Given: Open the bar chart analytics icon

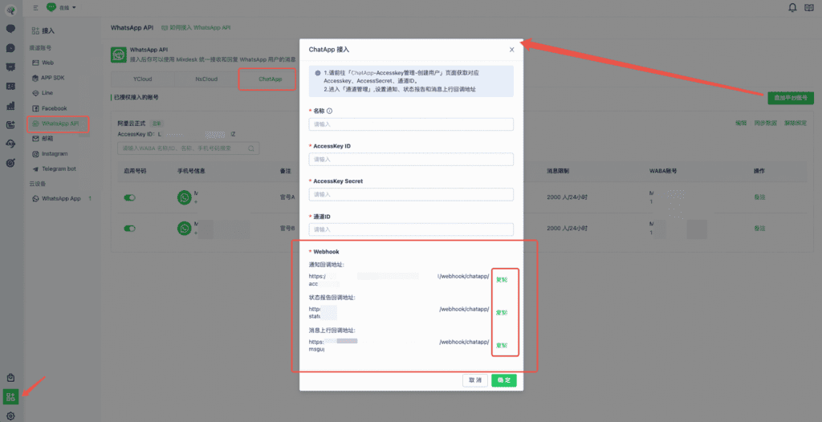Looking at the screenshot, I should coord(10,106).
